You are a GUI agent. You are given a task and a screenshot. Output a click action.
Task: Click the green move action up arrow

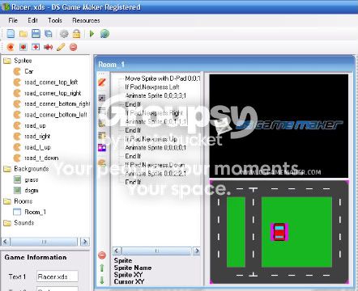[x=102, y=268]
